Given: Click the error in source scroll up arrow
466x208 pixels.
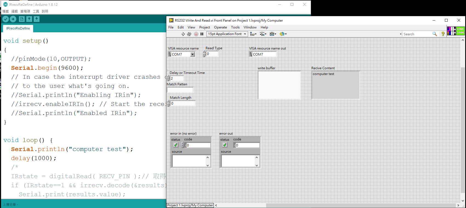Looking at the screenshot, I should click(x=208, y=157).
